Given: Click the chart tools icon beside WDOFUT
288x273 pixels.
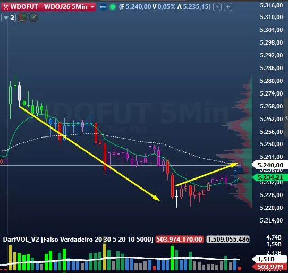Looking at the screenshot, I should tap(6, 7).
